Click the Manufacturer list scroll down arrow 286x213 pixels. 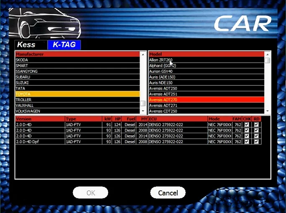[143, 111]
